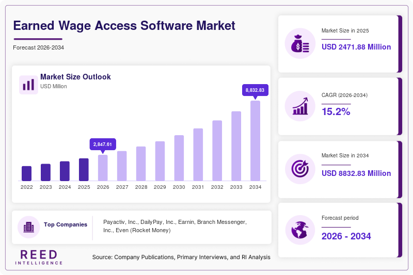This screenshot has width=413, height=275.
Task: Click the 2022 bar in the chart
Action: (x=27, y=173)
